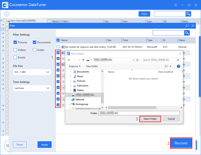201x155 pixels.
Task: Click the main window vertical scrollbar
Action: [x=200, y=67]
